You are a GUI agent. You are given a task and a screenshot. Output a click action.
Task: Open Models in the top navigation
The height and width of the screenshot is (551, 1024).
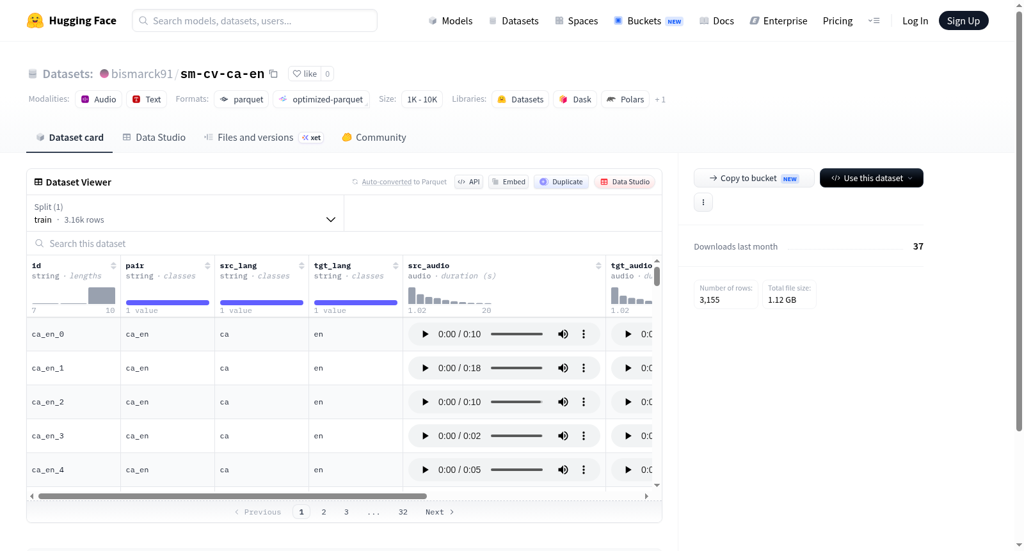[451, 20]
